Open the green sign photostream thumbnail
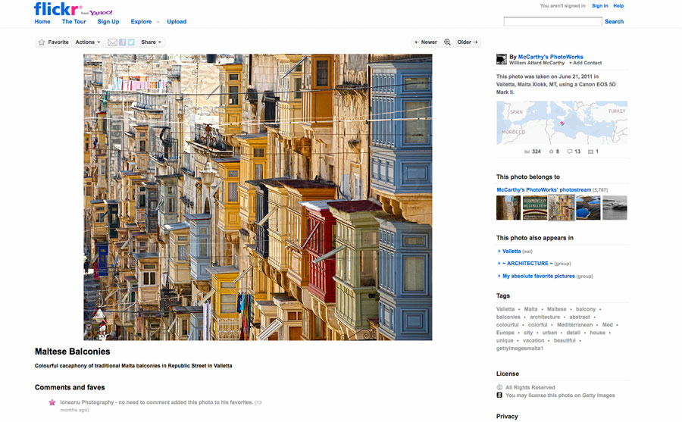The width and height of the screenshot is (682, 422). pos(535,208)
